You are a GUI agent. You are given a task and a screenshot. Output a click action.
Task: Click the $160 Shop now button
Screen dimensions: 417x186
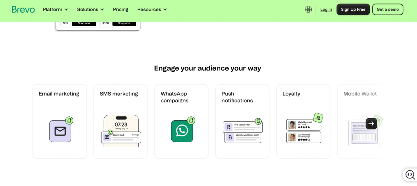click(x=124, y=23)
